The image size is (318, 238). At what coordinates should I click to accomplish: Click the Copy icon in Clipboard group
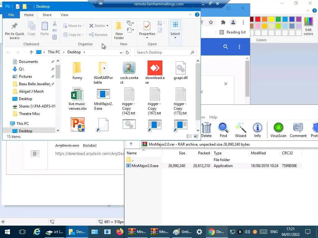click(x=31, y=29)
